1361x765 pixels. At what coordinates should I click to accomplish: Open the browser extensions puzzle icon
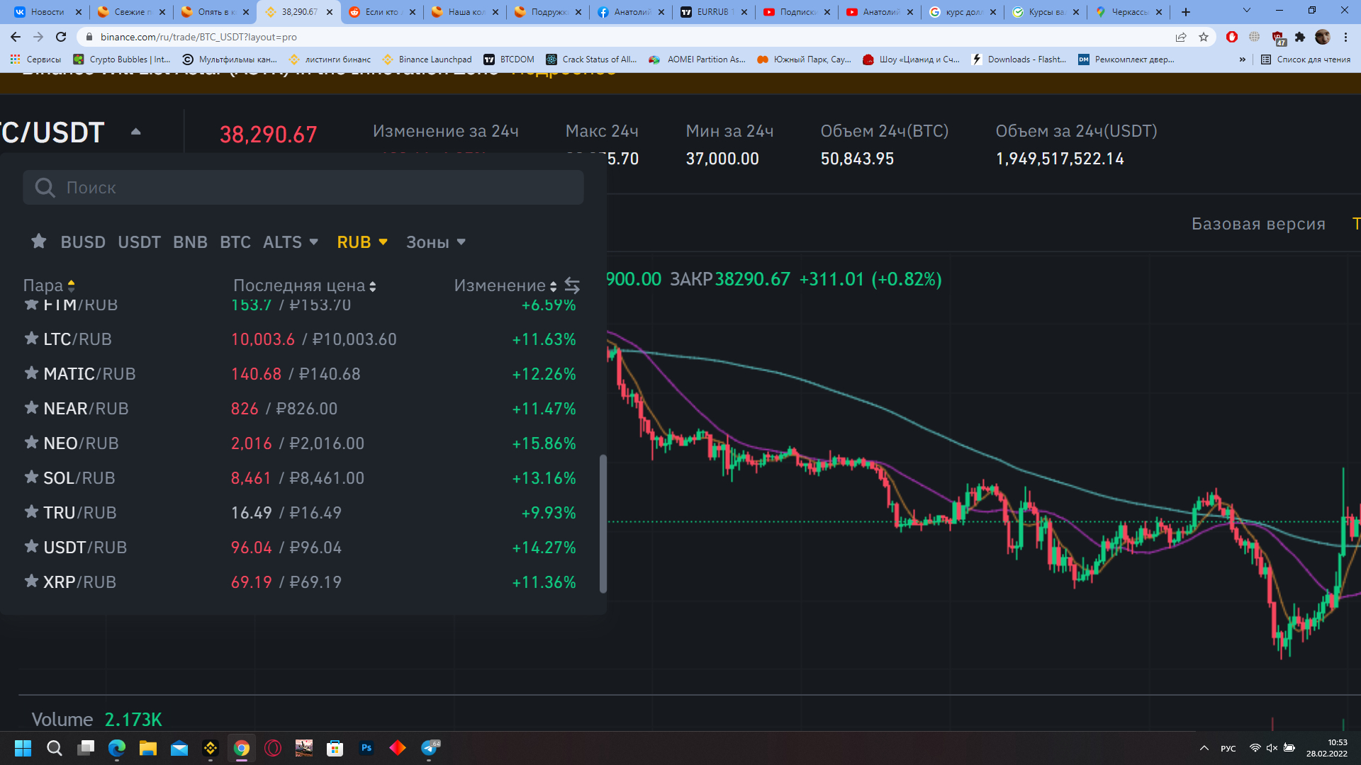pos(1300,37)
